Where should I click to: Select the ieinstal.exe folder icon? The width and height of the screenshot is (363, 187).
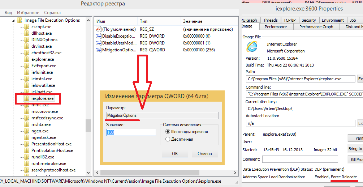[x=27, y=79]
